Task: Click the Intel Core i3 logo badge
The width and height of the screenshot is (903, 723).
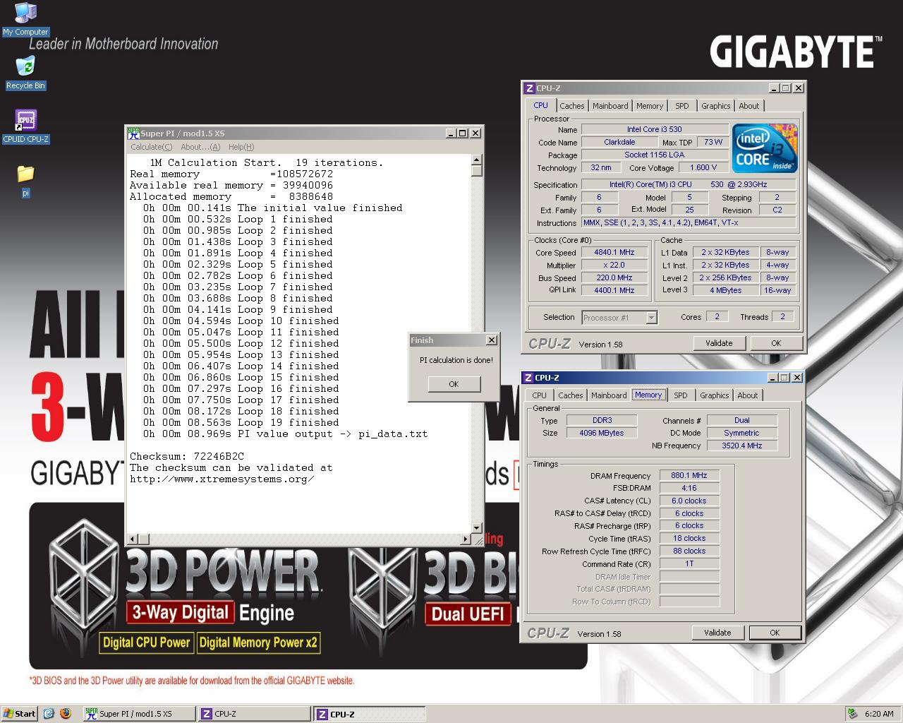Action: coord(765,148)
